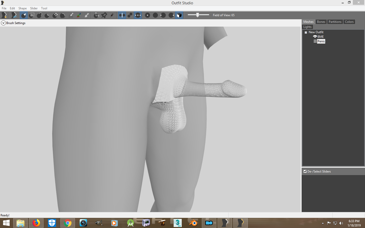Select the BME mesh item
Image resolution: width=365 pixels, height=228 pixels.
(321, 37)
